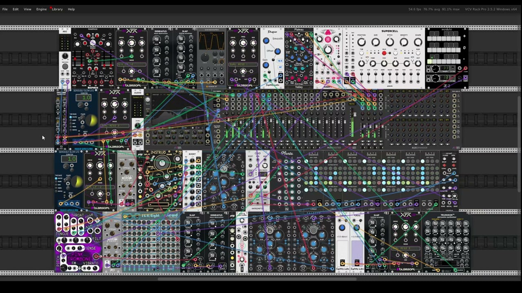Image resolution: width=522 pixels, height=293 pixels.
Task: Open the Help menu
Action: [x=71, y=9]
